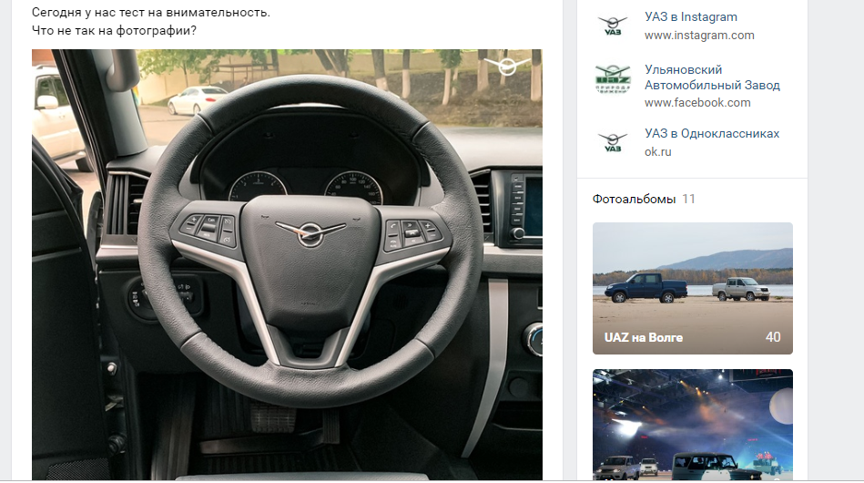Click the white car in photo background
The width and height of the screenshot is (864, 483).
[196, 99]
